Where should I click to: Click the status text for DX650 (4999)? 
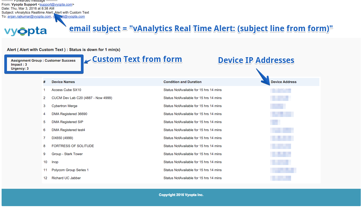[193, 138]
